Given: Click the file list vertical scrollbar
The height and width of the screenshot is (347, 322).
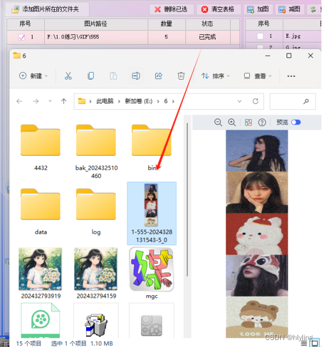Looking at the screenshot, I should (187, 199).
